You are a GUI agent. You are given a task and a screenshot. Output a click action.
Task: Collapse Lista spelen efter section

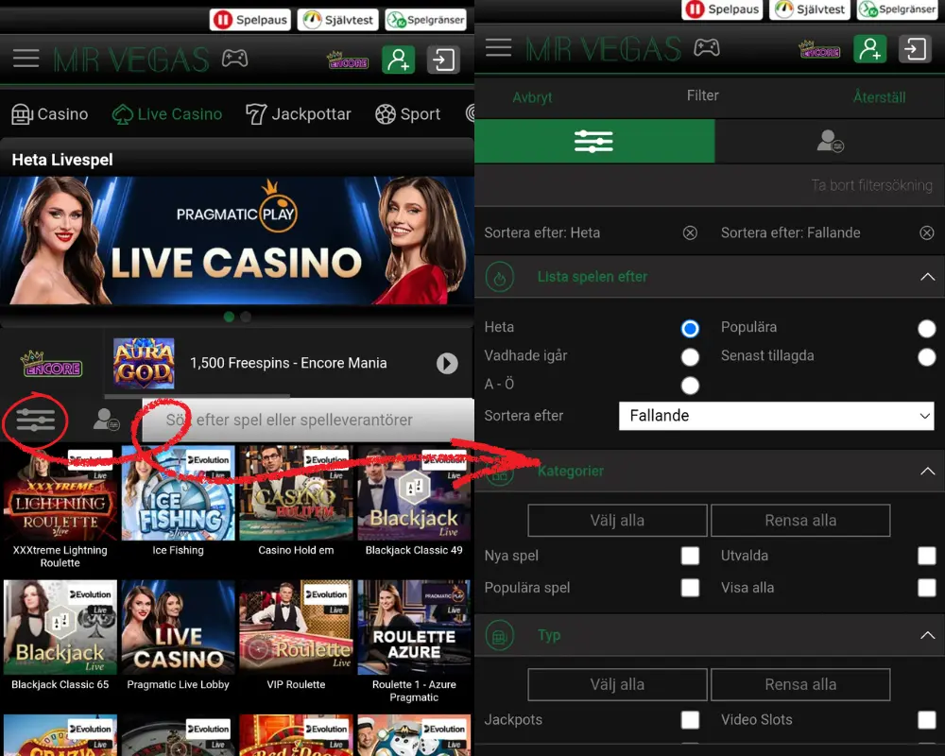928,277
